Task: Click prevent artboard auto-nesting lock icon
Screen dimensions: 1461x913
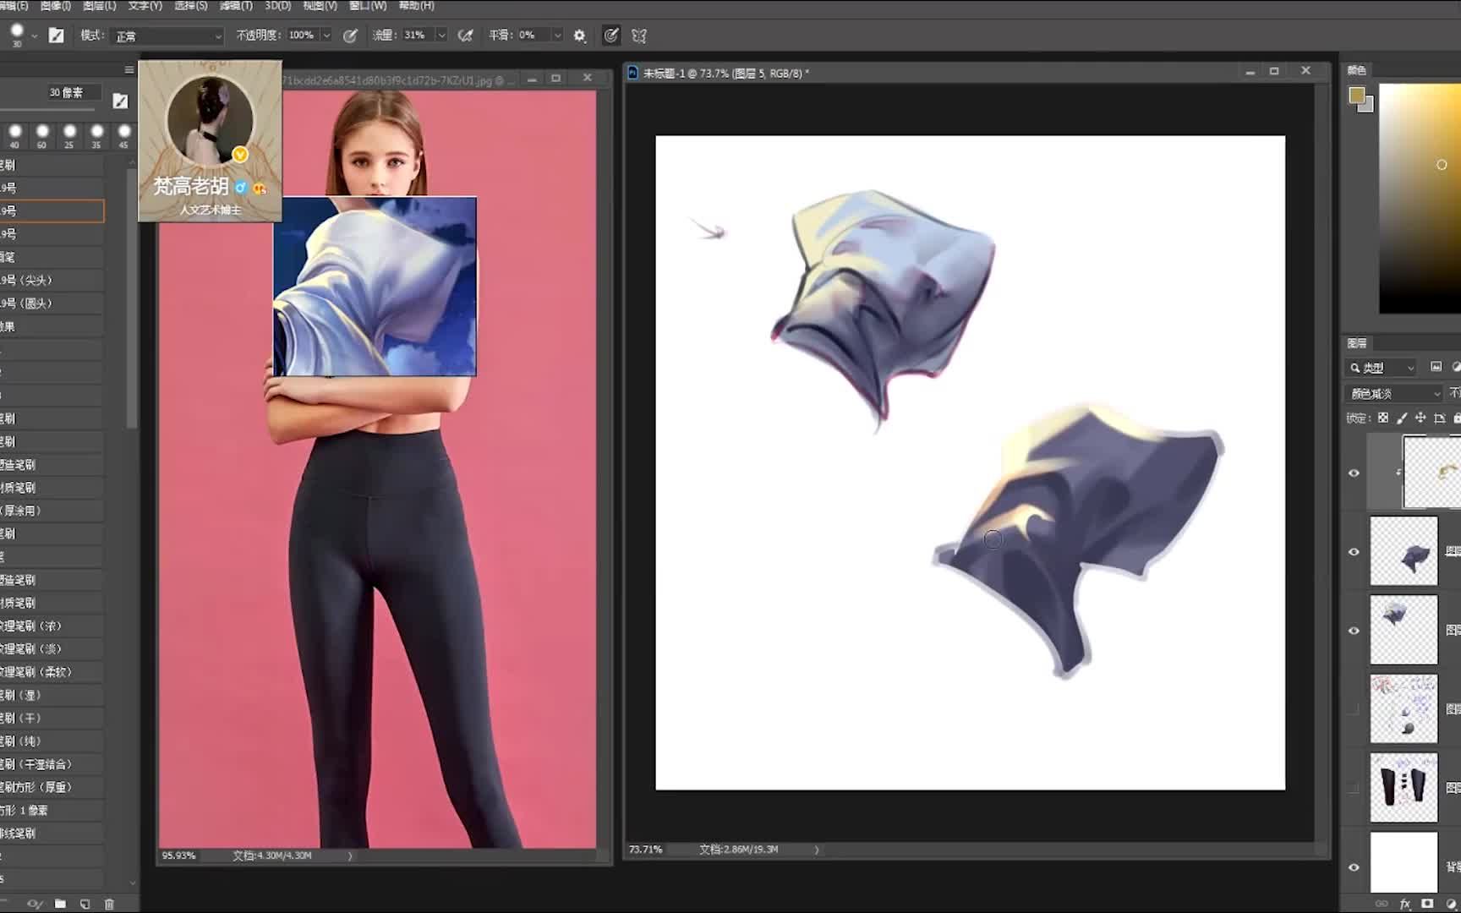Action: [x=1439, y=418]
